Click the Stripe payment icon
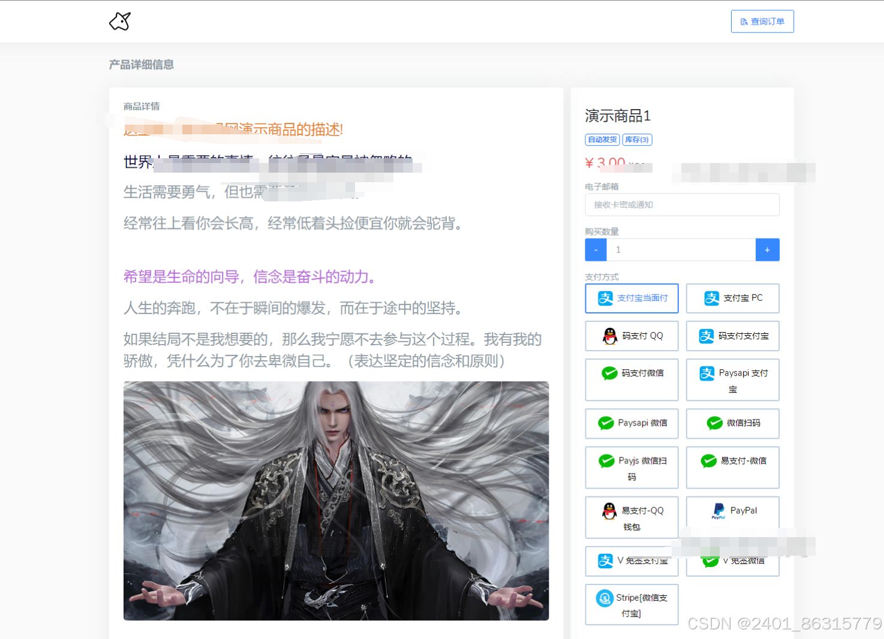This screenshot has width=884, height=639. 605,598
